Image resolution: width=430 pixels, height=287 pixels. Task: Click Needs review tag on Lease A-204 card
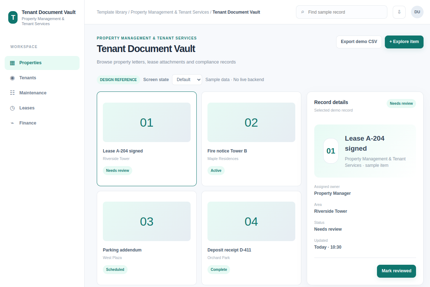pos(118,170)
